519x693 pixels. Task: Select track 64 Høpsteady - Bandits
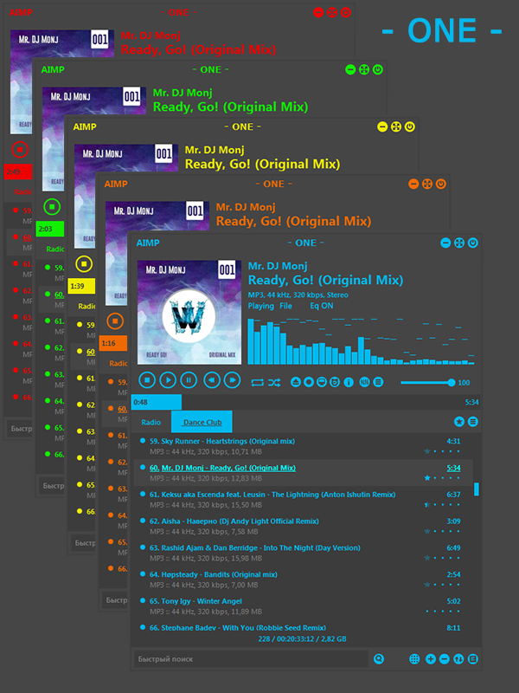click(302, 580)
